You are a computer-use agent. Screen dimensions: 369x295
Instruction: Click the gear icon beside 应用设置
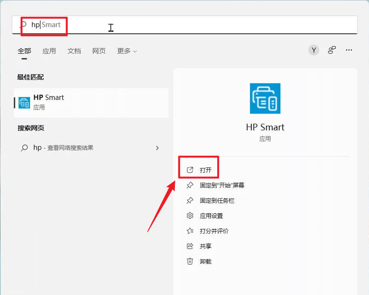190,216
